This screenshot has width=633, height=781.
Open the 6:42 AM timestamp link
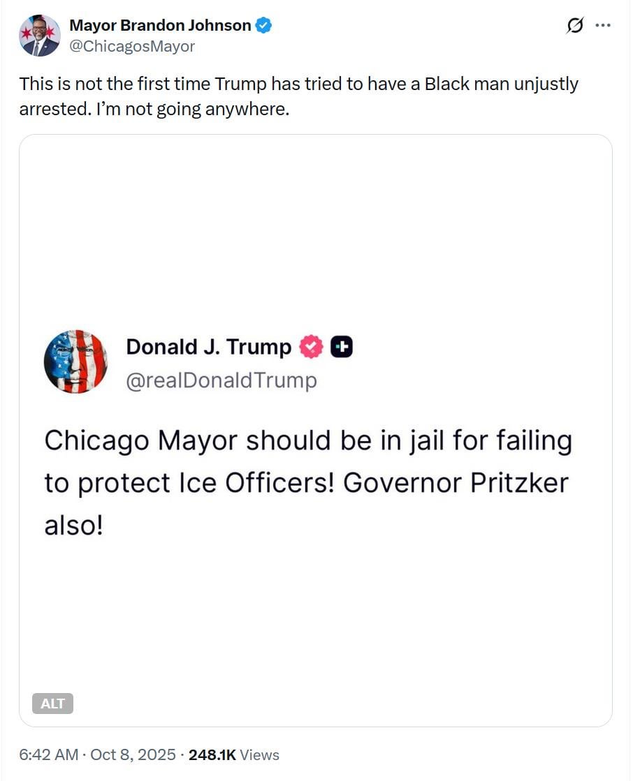pyautogui.click(x=47, y=754)
